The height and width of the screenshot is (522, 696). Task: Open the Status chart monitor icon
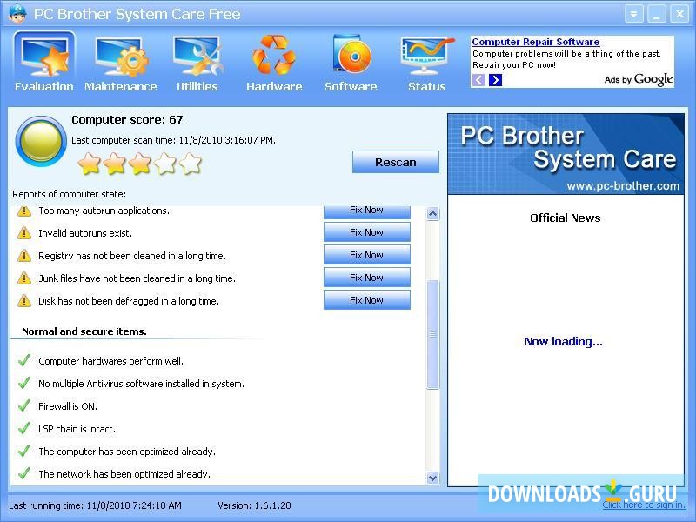(x=427, y=56)
